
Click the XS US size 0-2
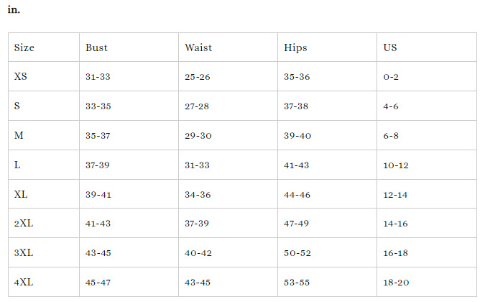391,76
